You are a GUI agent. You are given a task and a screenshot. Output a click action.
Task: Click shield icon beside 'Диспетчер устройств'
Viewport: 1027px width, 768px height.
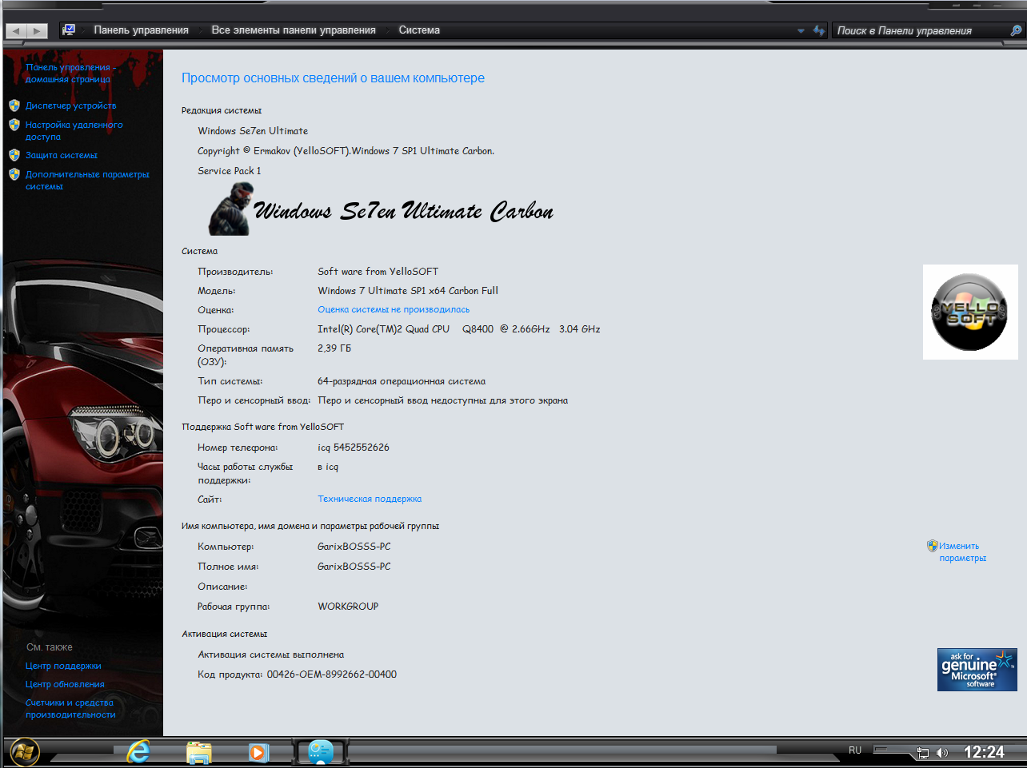click(x=14, y=105)
